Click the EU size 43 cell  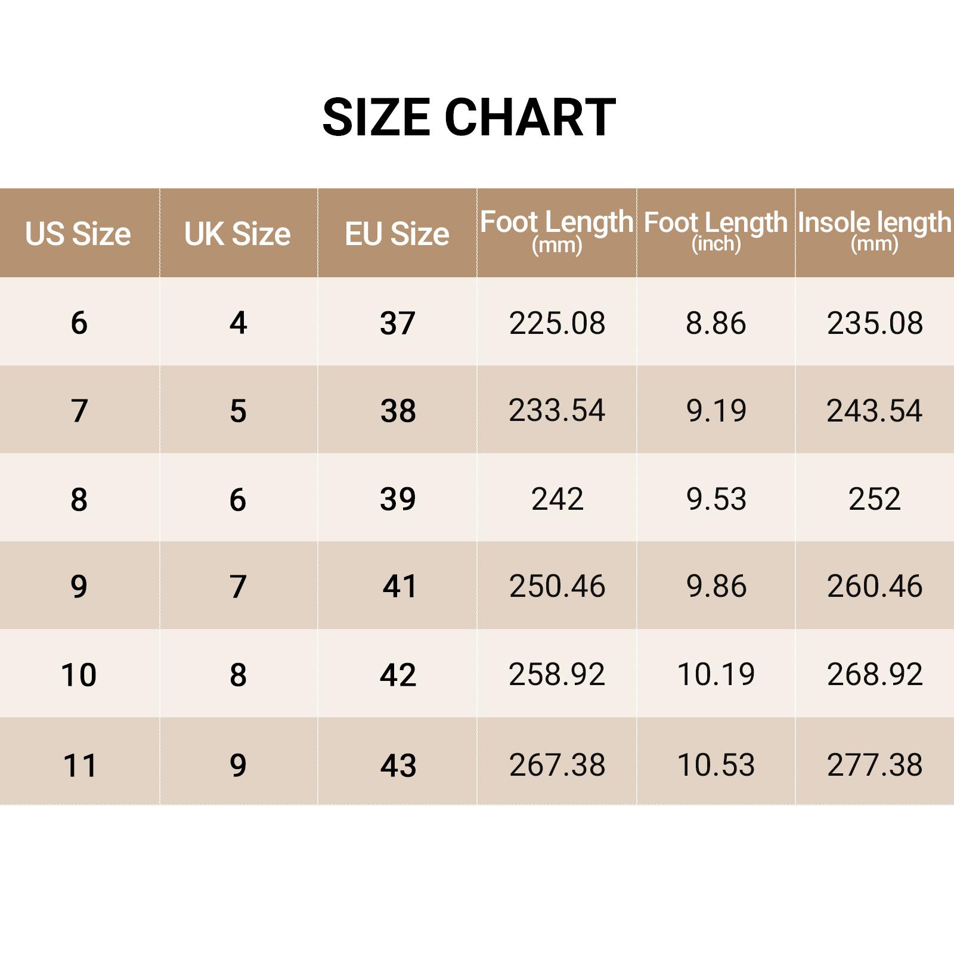pos(398,766)
